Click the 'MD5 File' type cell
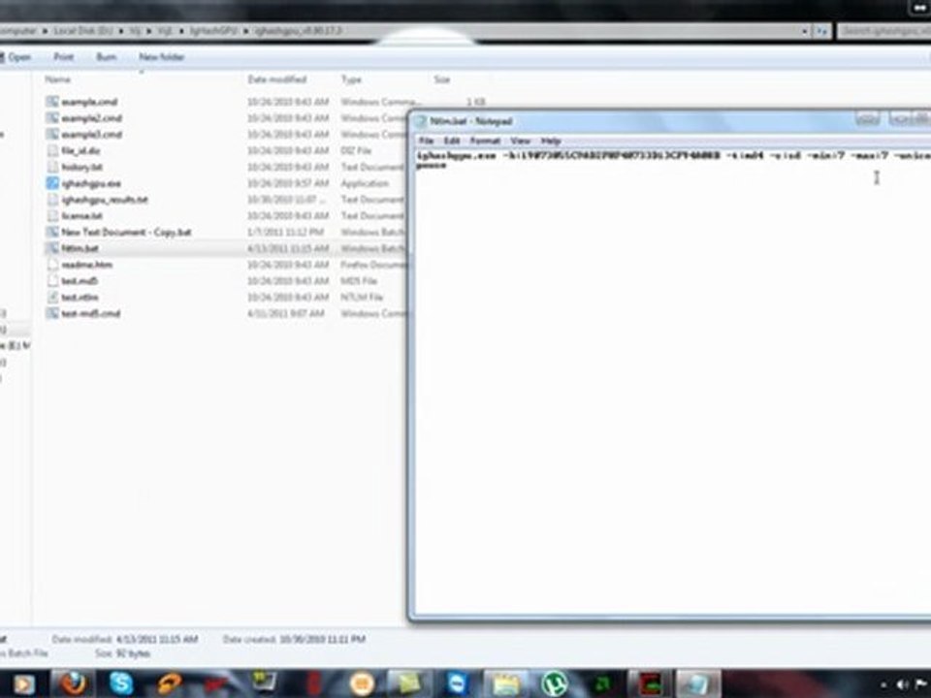931x698 pixels. point(359,281)
